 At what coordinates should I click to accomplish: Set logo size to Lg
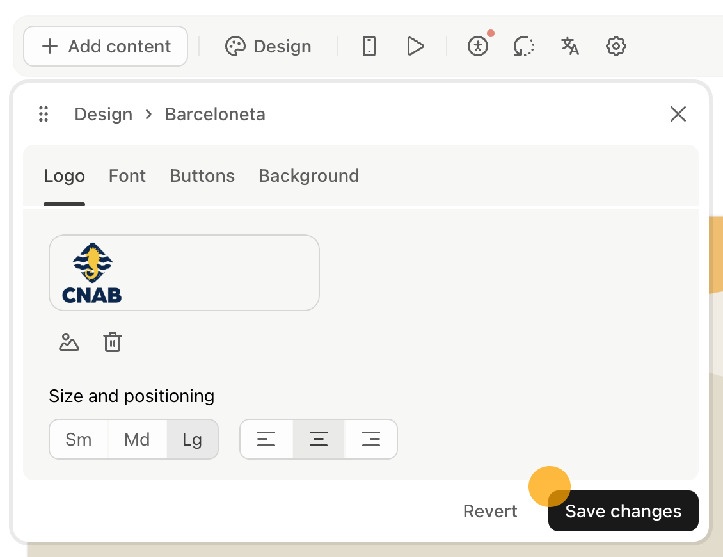[192, 439]
